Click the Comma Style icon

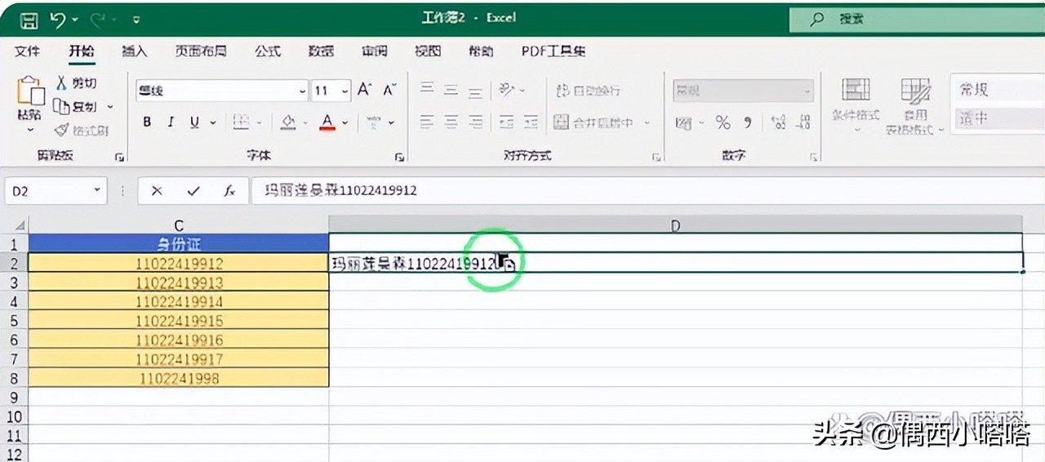tap(747, 122)
